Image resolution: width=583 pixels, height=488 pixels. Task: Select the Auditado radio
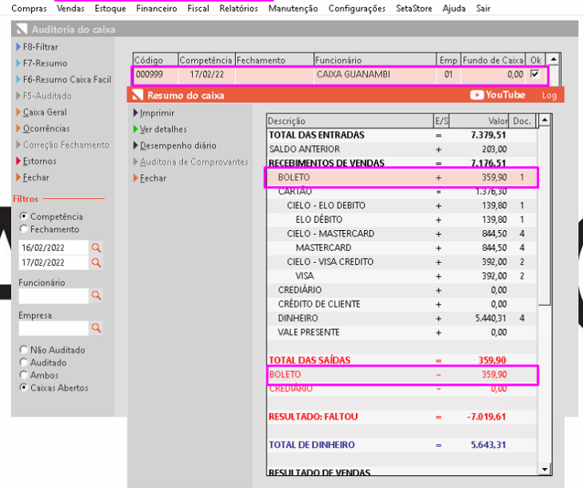pyautogui.click(x=24, y=363)
